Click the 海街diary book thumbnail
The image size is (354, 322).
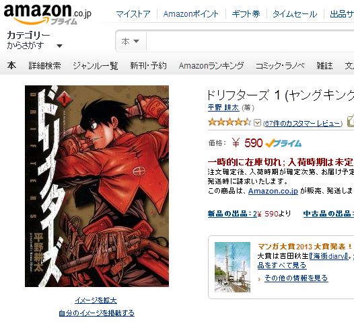233,267
